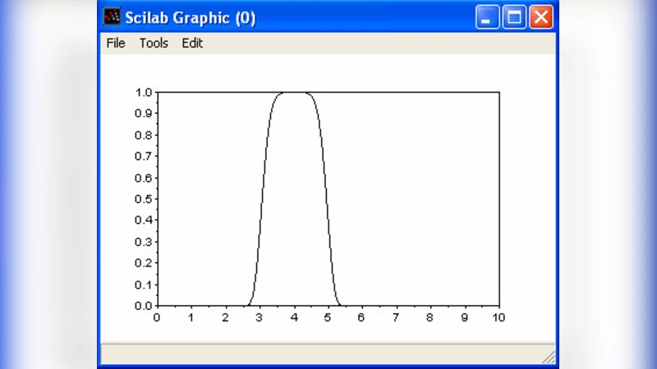This screenshot has width=657, height=369.
Task: Click the 'Scilab Graphic (0)' title text
Action: point(190,18)
